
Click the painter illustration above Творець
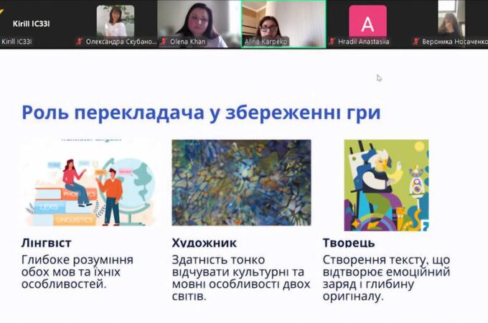386,184
